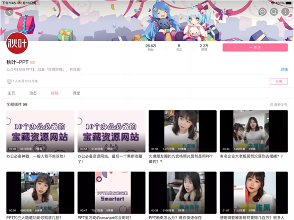Tap the badge next to 秋叶-PPT name

point(33,62)
